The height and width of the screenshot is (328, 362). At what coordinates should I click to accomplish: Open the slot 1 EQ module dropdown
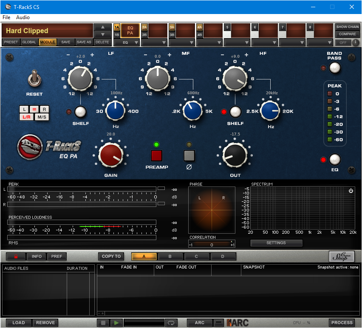point(127,42)
